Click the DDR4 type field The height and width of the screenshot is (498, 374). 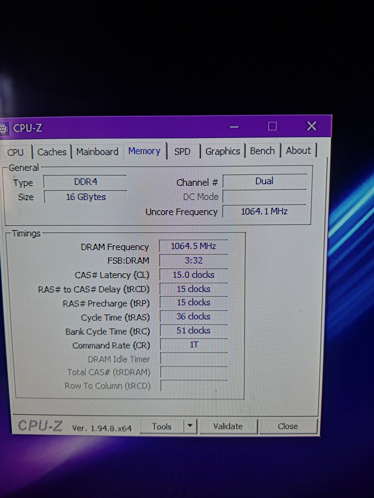pos(85,182)
